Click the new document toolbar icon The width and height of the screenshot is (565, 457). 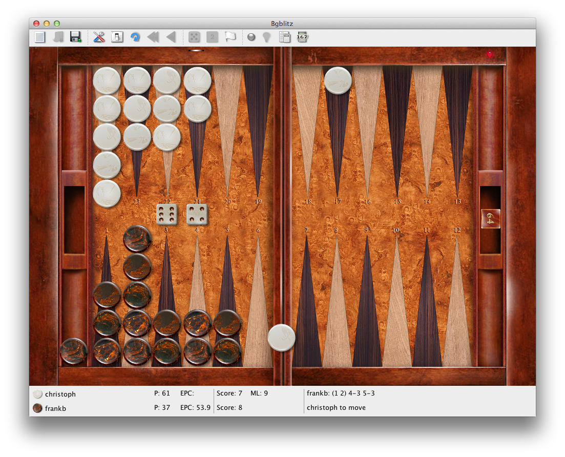(x=39, y=37)
